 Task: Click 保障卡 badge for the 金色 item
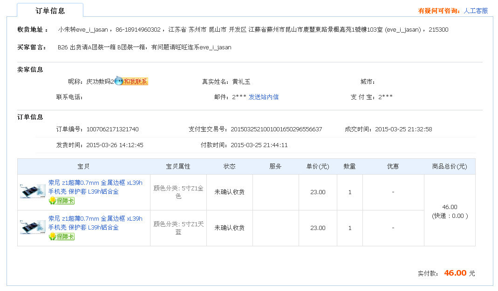(x=61, y=201)
